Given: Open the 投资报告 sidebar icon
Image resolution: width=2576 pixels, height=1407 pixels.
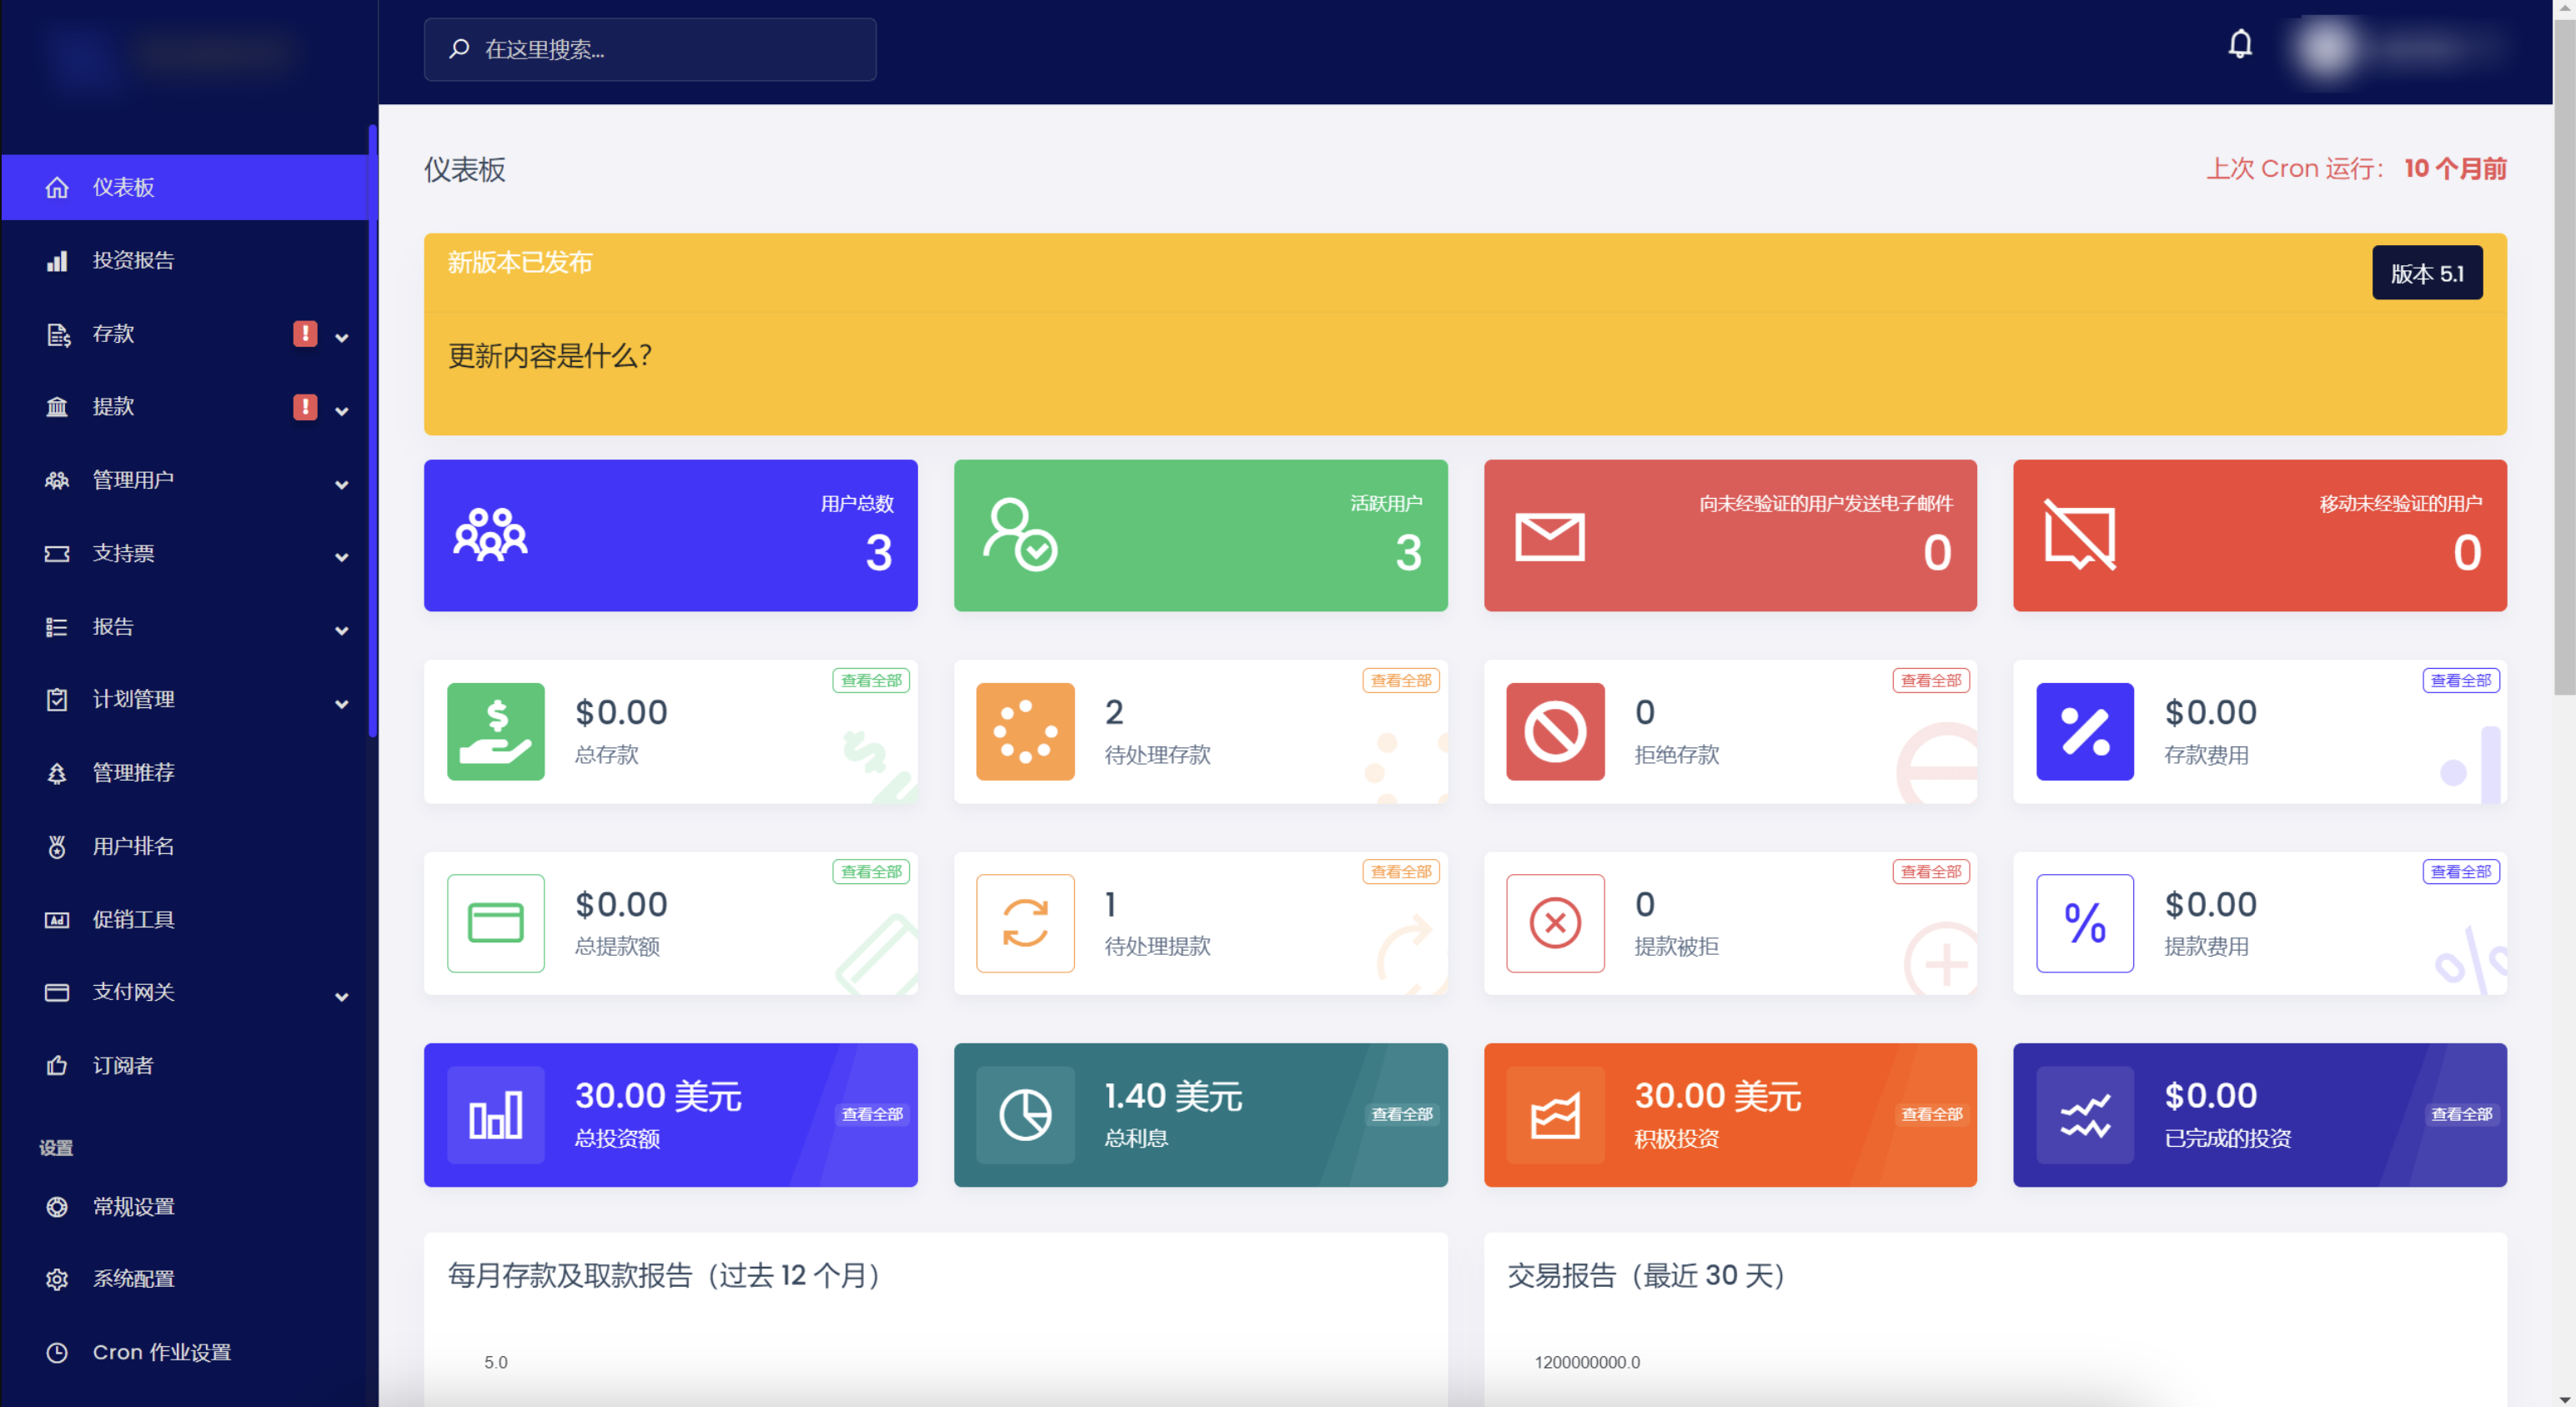Looking at the screenshot, I should pyautogui.click(x=57, y=260).
